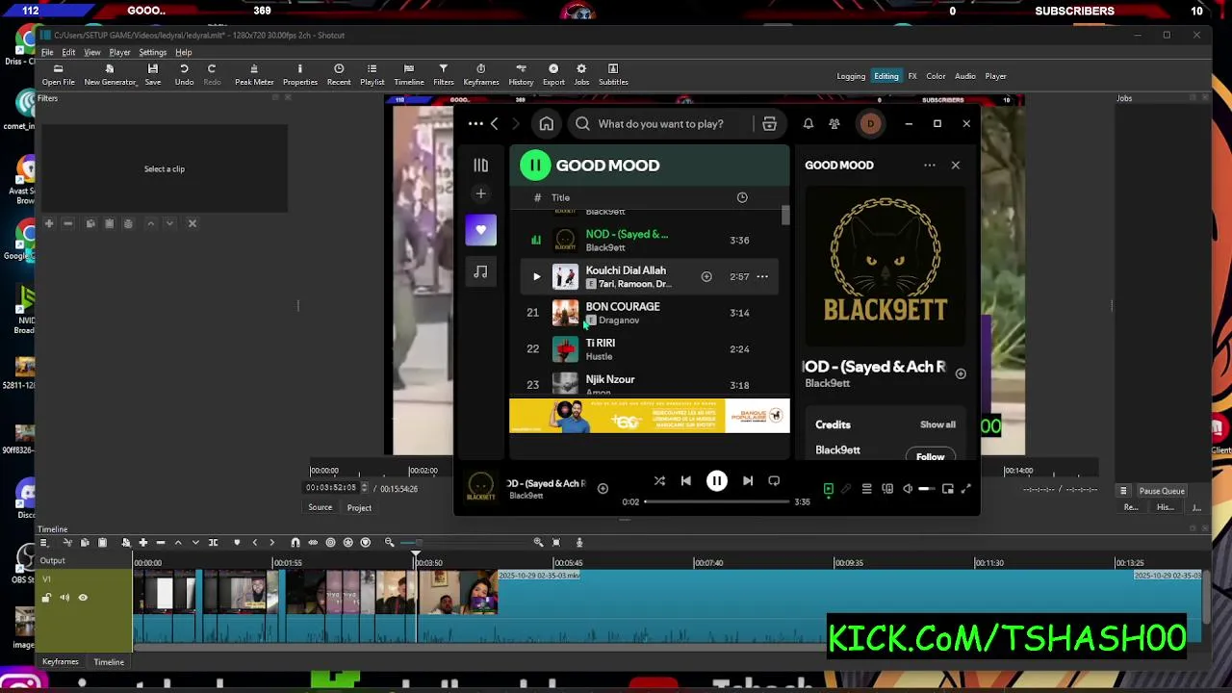Switch to the Color layout
Screen dimensions: 1232x693
(936, 76)
